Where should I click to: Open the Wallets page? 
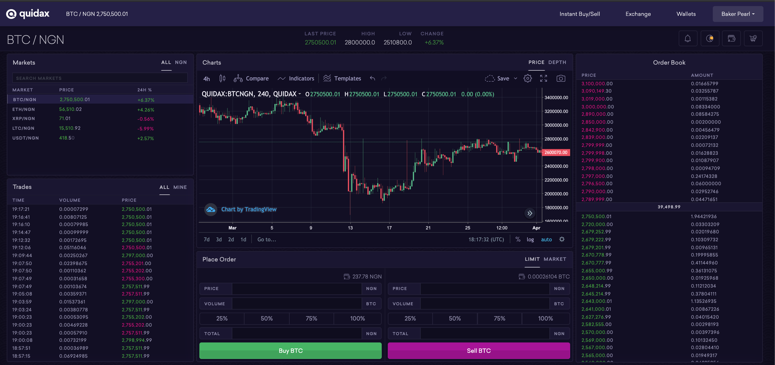686,14
